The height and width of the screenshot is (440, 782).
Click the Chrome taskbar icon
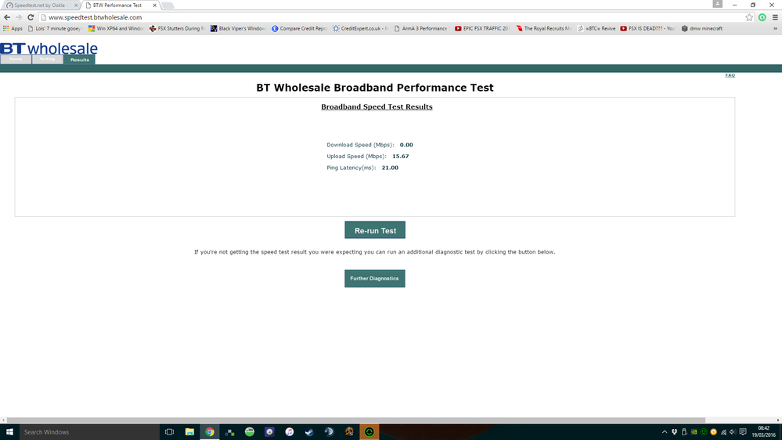coord(210,432)
